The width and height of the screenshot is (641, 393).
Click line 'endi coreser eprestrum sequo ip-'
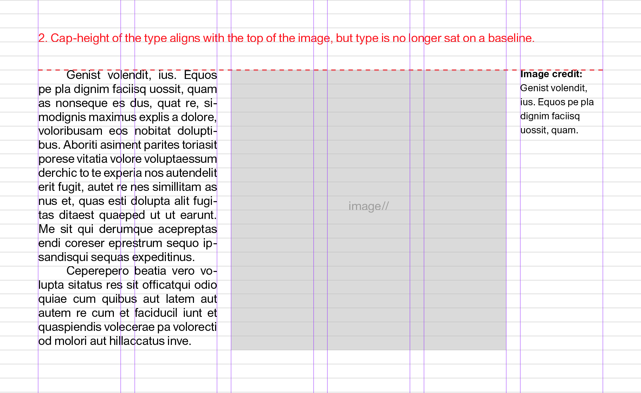click(128, 244)
